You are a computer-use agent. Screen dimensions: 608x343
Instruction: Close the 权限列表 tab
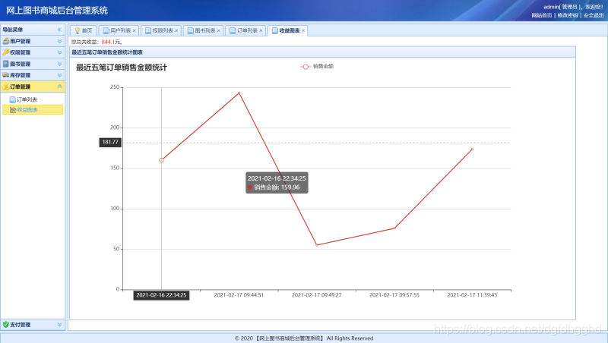176,30
